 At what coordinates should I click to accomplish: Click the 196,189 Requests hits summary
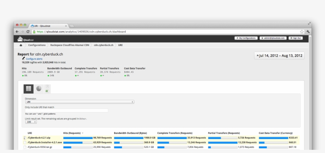[33, 72]
